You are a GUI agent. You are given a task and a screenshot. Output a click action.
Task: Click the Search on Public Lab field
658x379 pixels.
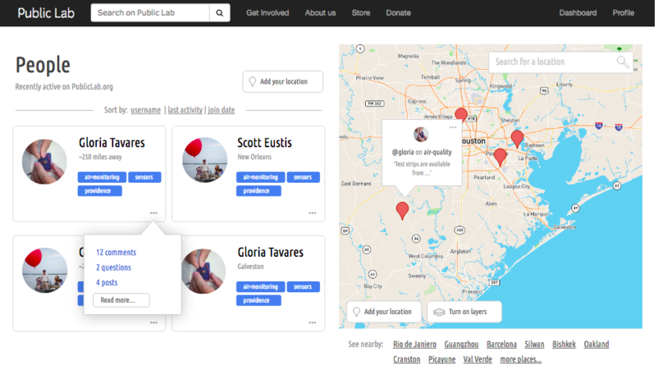(150, 12)
